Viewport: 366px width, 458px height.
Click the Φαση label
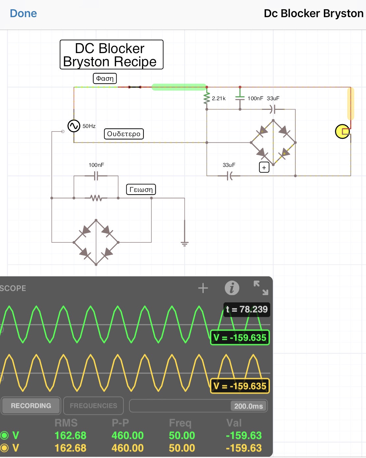point(105,78)
